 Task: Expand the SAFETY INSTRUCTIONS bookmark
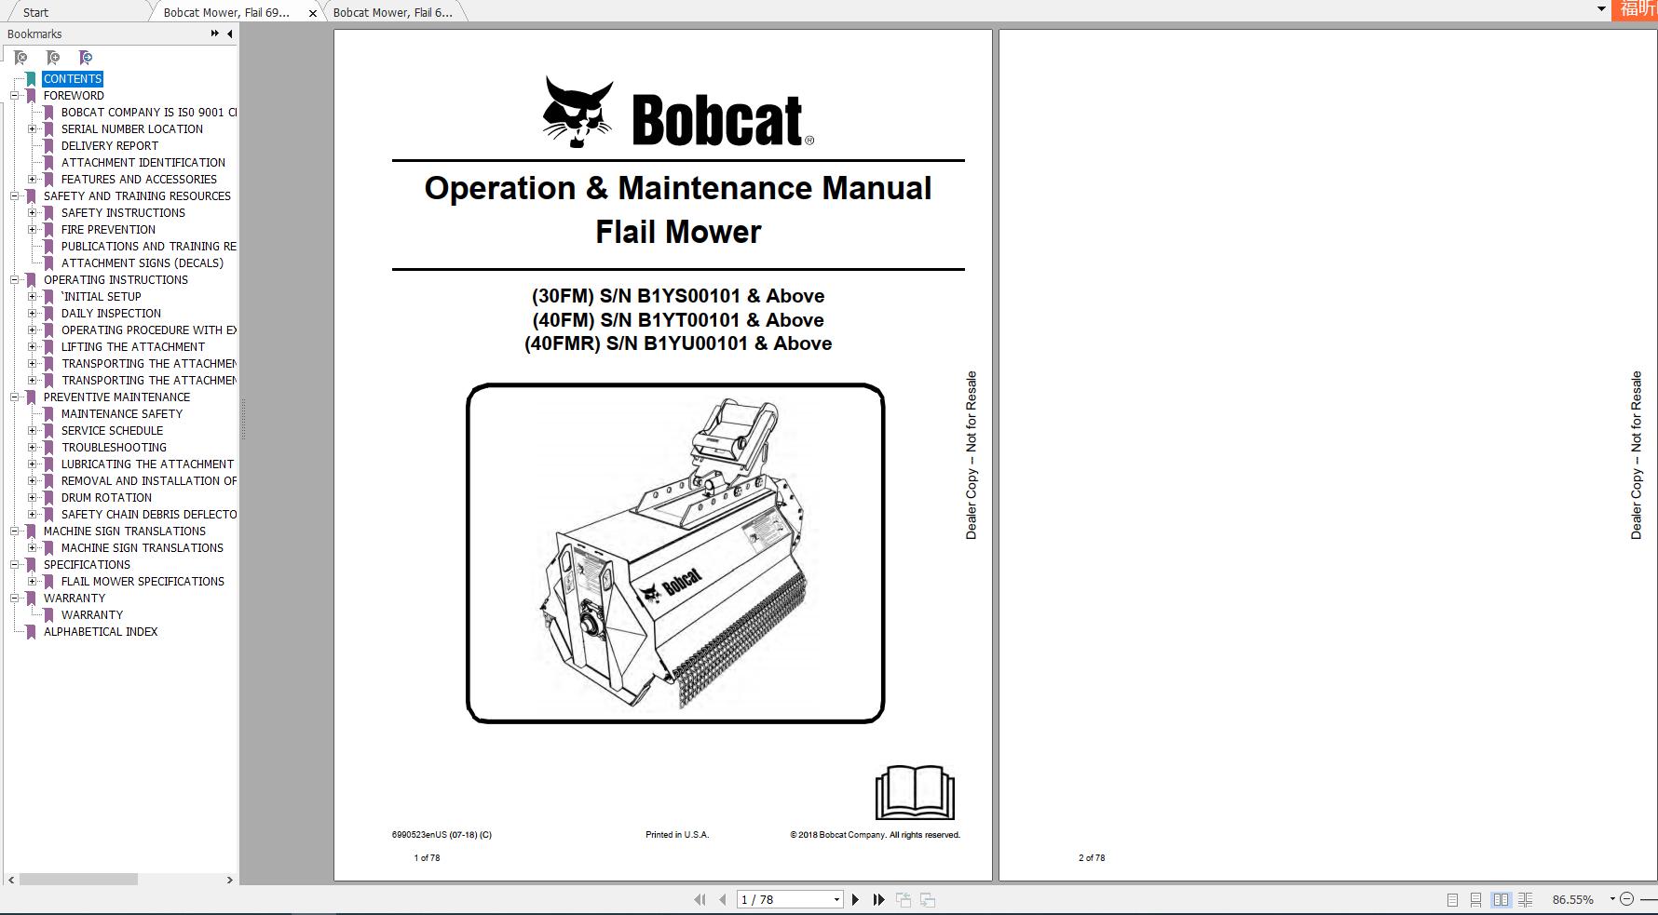pyautogui.click(x=34, y=212)
